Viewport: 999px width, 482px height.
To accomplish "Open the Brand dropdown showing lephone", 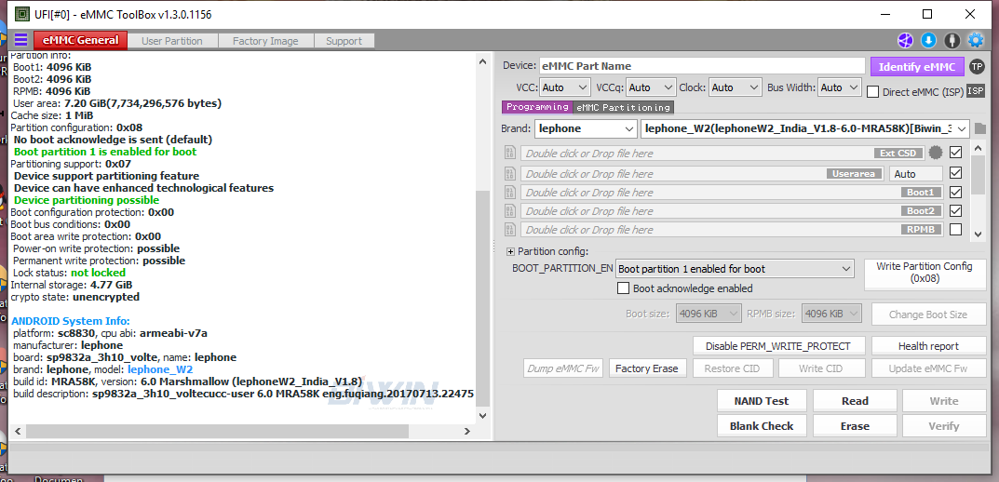I will click(x=586, y=128).
